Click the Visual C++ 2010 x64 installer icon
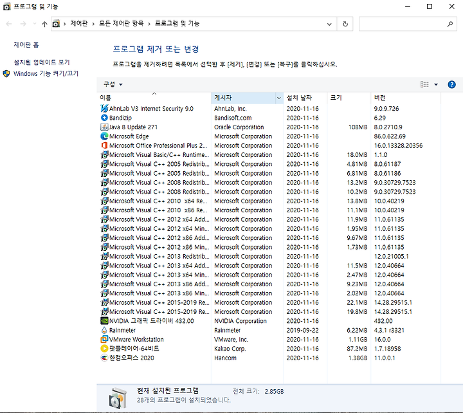 [x=104, y=201]
